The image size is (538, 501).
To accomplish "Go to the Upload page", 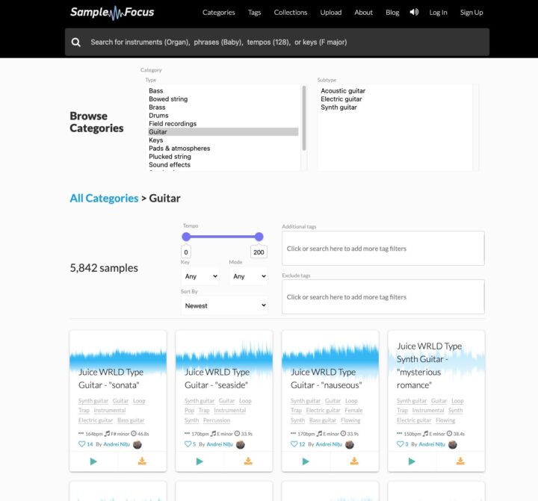I will [x=331, y=12].
